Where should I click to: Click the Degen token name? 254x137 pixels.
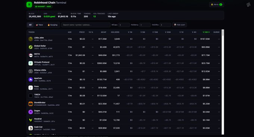(37, 111)
